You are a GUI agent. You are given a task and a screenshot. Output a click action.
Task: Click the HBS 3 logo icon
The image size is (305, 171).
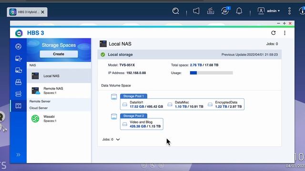tap(19, 33)
